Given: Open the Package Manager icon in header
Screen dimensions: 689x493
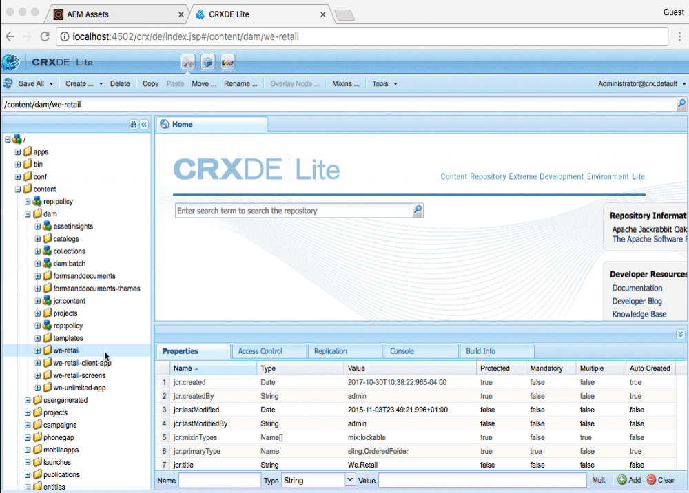Looking at the screenshot, I should coord(208,63).
